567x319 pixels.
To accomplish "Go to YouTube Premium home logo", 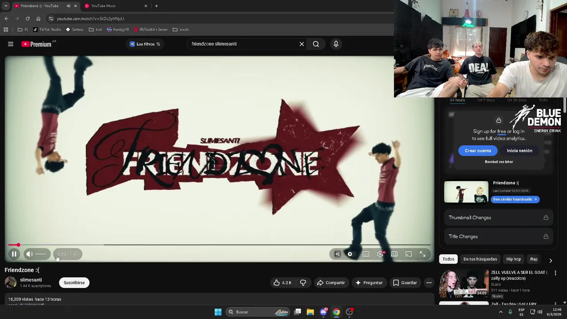I will [36, 44].
